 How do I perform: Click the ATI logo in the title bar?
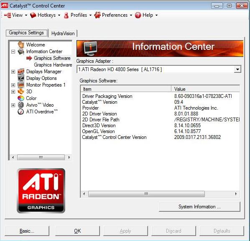click(x=4, y=6)
